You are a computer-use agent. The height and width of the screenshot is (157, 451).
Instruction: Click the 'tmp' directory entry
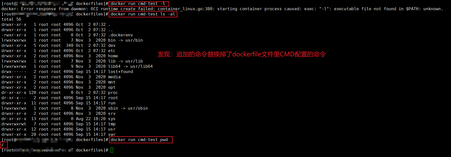coord(112,124)
